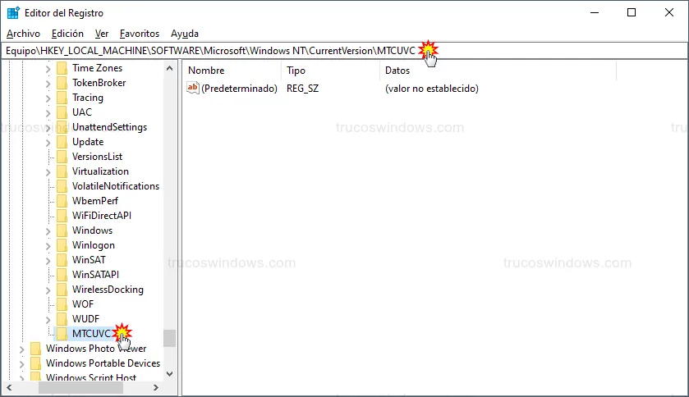Image resolution: width=689 pixels, height=397 pixels.
Task: Click the (Predeterminado) string value icon
Action: pyautogui.click(x=193, y=88)
